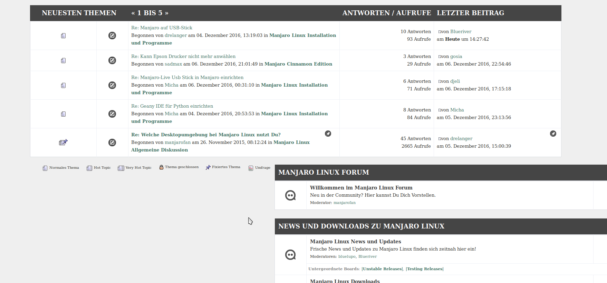Click the pin icon beside Desktopumgebung topic title
The image size is (607, 283).
point(328,134)
